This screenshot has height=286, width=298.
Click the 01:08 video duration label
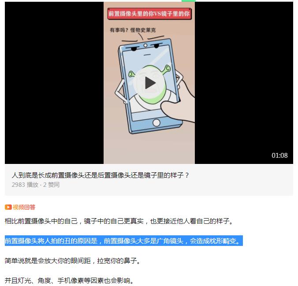coord(279,156)
